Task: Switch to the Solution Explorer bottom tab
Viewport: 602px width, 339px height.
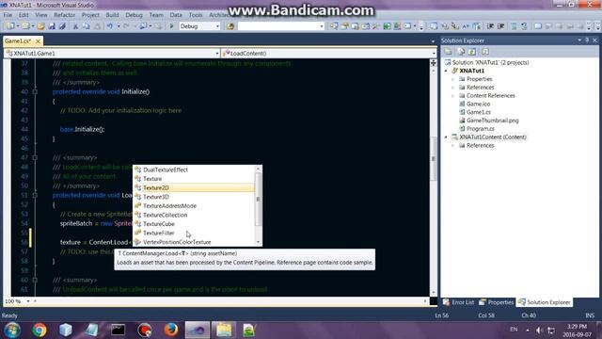Action: tap(545, 302)
